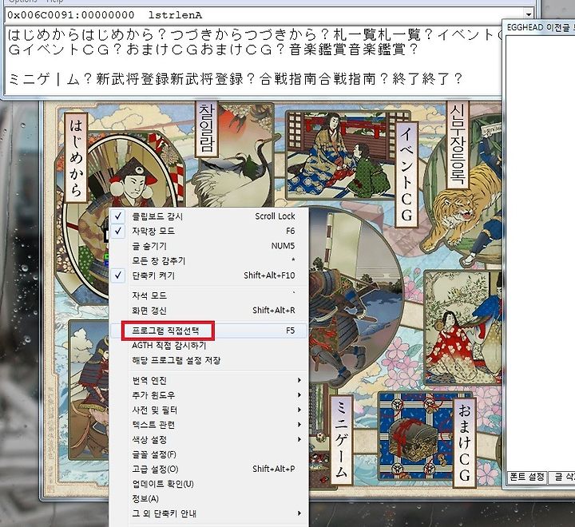Enable 자석 모드 in the menu
This screenshot has width=575, height=527.
(208, 295)
